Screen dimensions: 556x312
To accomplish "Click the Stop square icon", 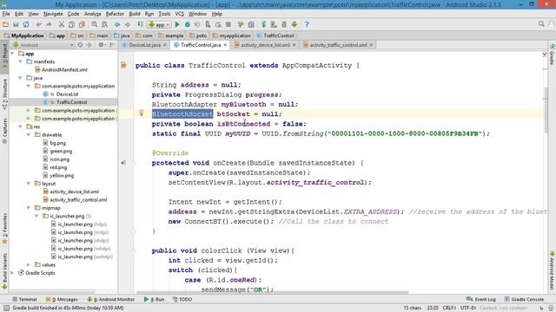I will tap(228, 24).
